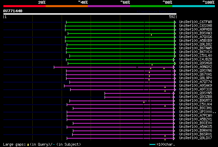Select the UniRef100_B6SR01 label
The height and width of the screenshot is (147, 218).
coord(196,134)
